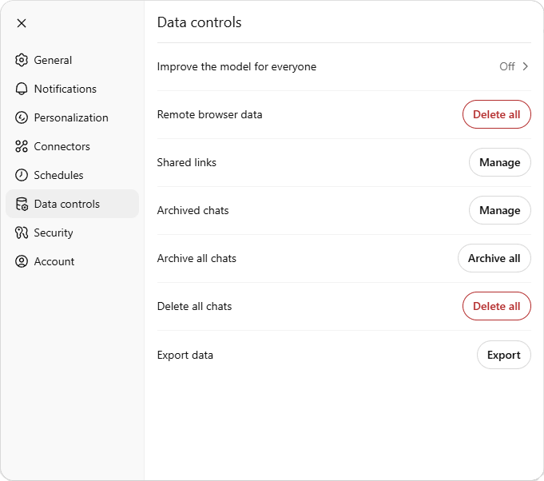Delete all remote browser data
544x481 pixels.
pyautogui.click(x=496, y=114)
